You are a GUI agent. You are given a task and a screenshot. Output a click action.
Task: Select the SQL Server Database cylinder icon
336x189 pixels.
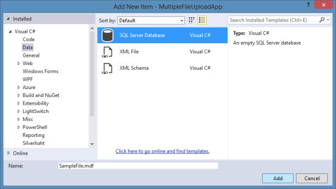(x=107, y=35)
